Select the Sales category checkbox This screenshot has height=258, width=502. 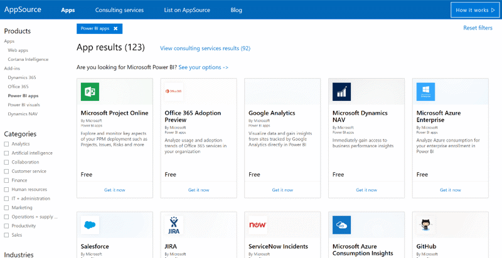pos(6,235)
